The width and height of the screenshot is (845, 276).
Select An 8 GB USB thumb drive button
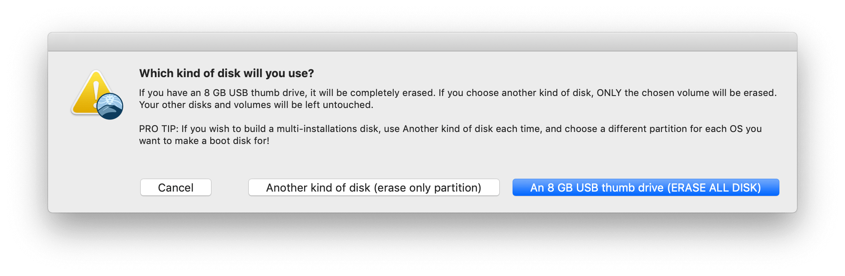pos(646,188)
